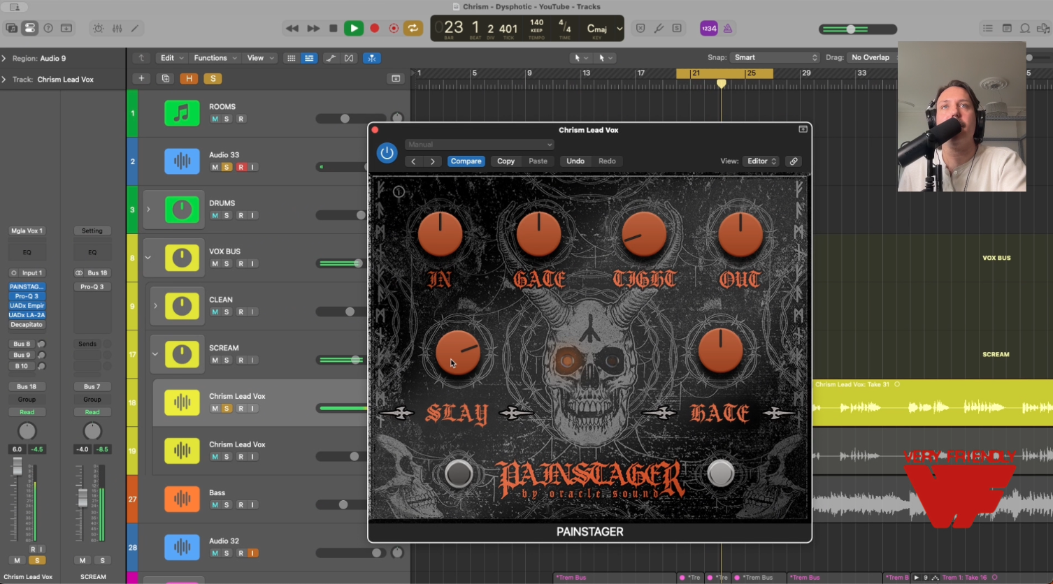Toggle the Flex show button
The image size is (1053, 584).
pyautogui.click(x=349, y=58)
